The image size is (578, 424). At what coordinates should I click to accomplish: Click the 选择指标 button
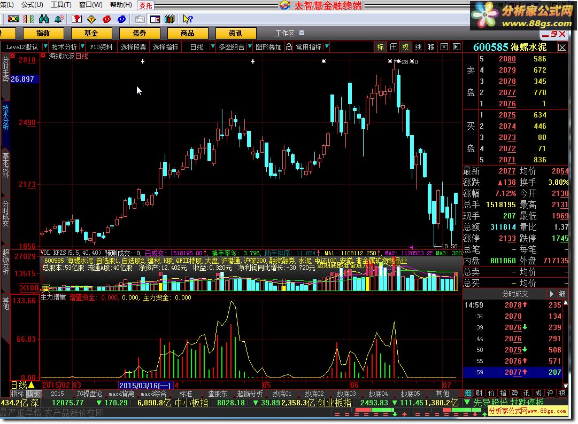tap(165, 47)
